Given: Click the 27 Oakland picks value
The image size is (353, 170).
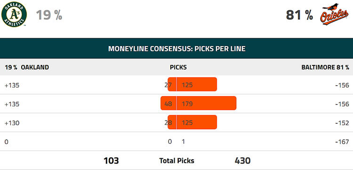Looking at the screenshot, I should tap(168, 85).
